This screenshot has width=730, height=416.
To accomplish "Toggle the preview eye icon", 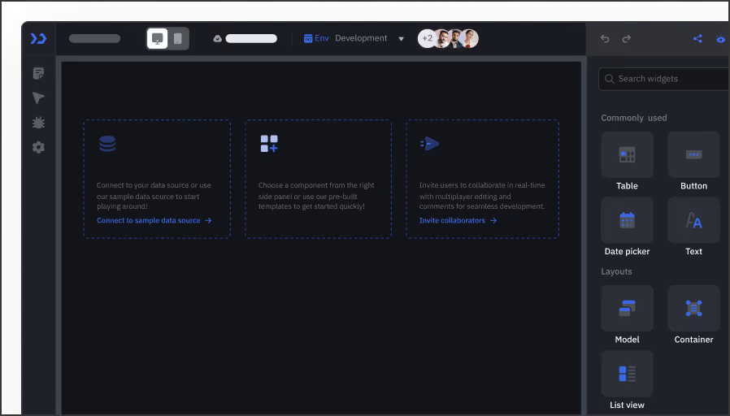I will 720,39.
